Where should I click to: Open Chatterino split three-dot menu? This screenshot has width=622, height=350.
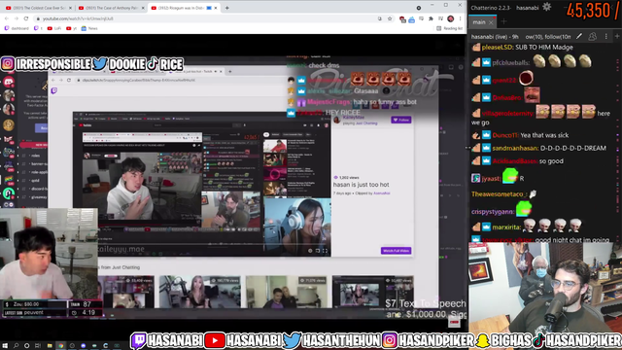(x=606, y=37)
